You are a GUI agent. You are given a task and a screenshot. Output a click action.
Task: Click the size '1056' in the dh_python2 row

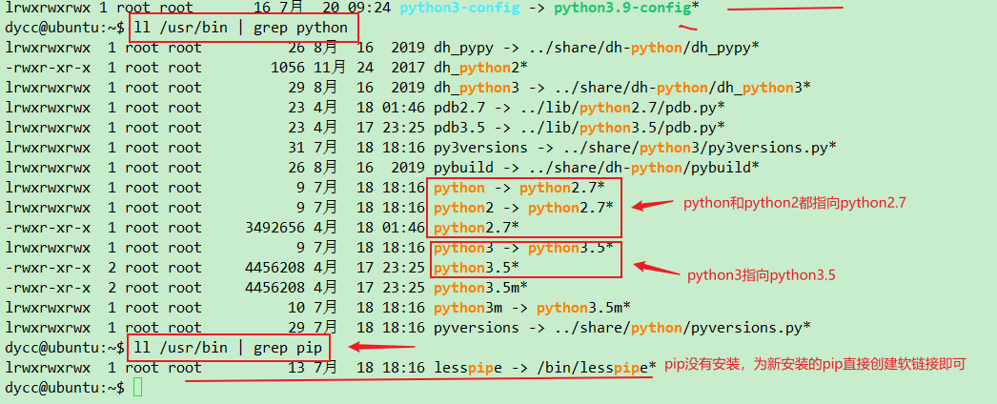pos(288,68)
